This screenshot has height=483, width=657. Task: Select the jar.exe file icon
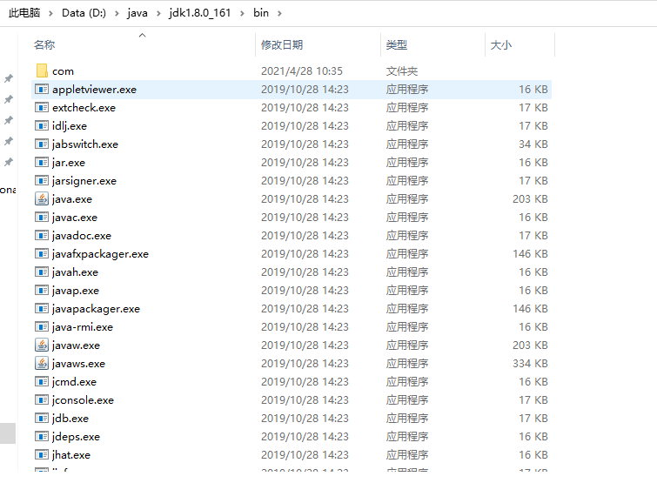tap(42, 162)
